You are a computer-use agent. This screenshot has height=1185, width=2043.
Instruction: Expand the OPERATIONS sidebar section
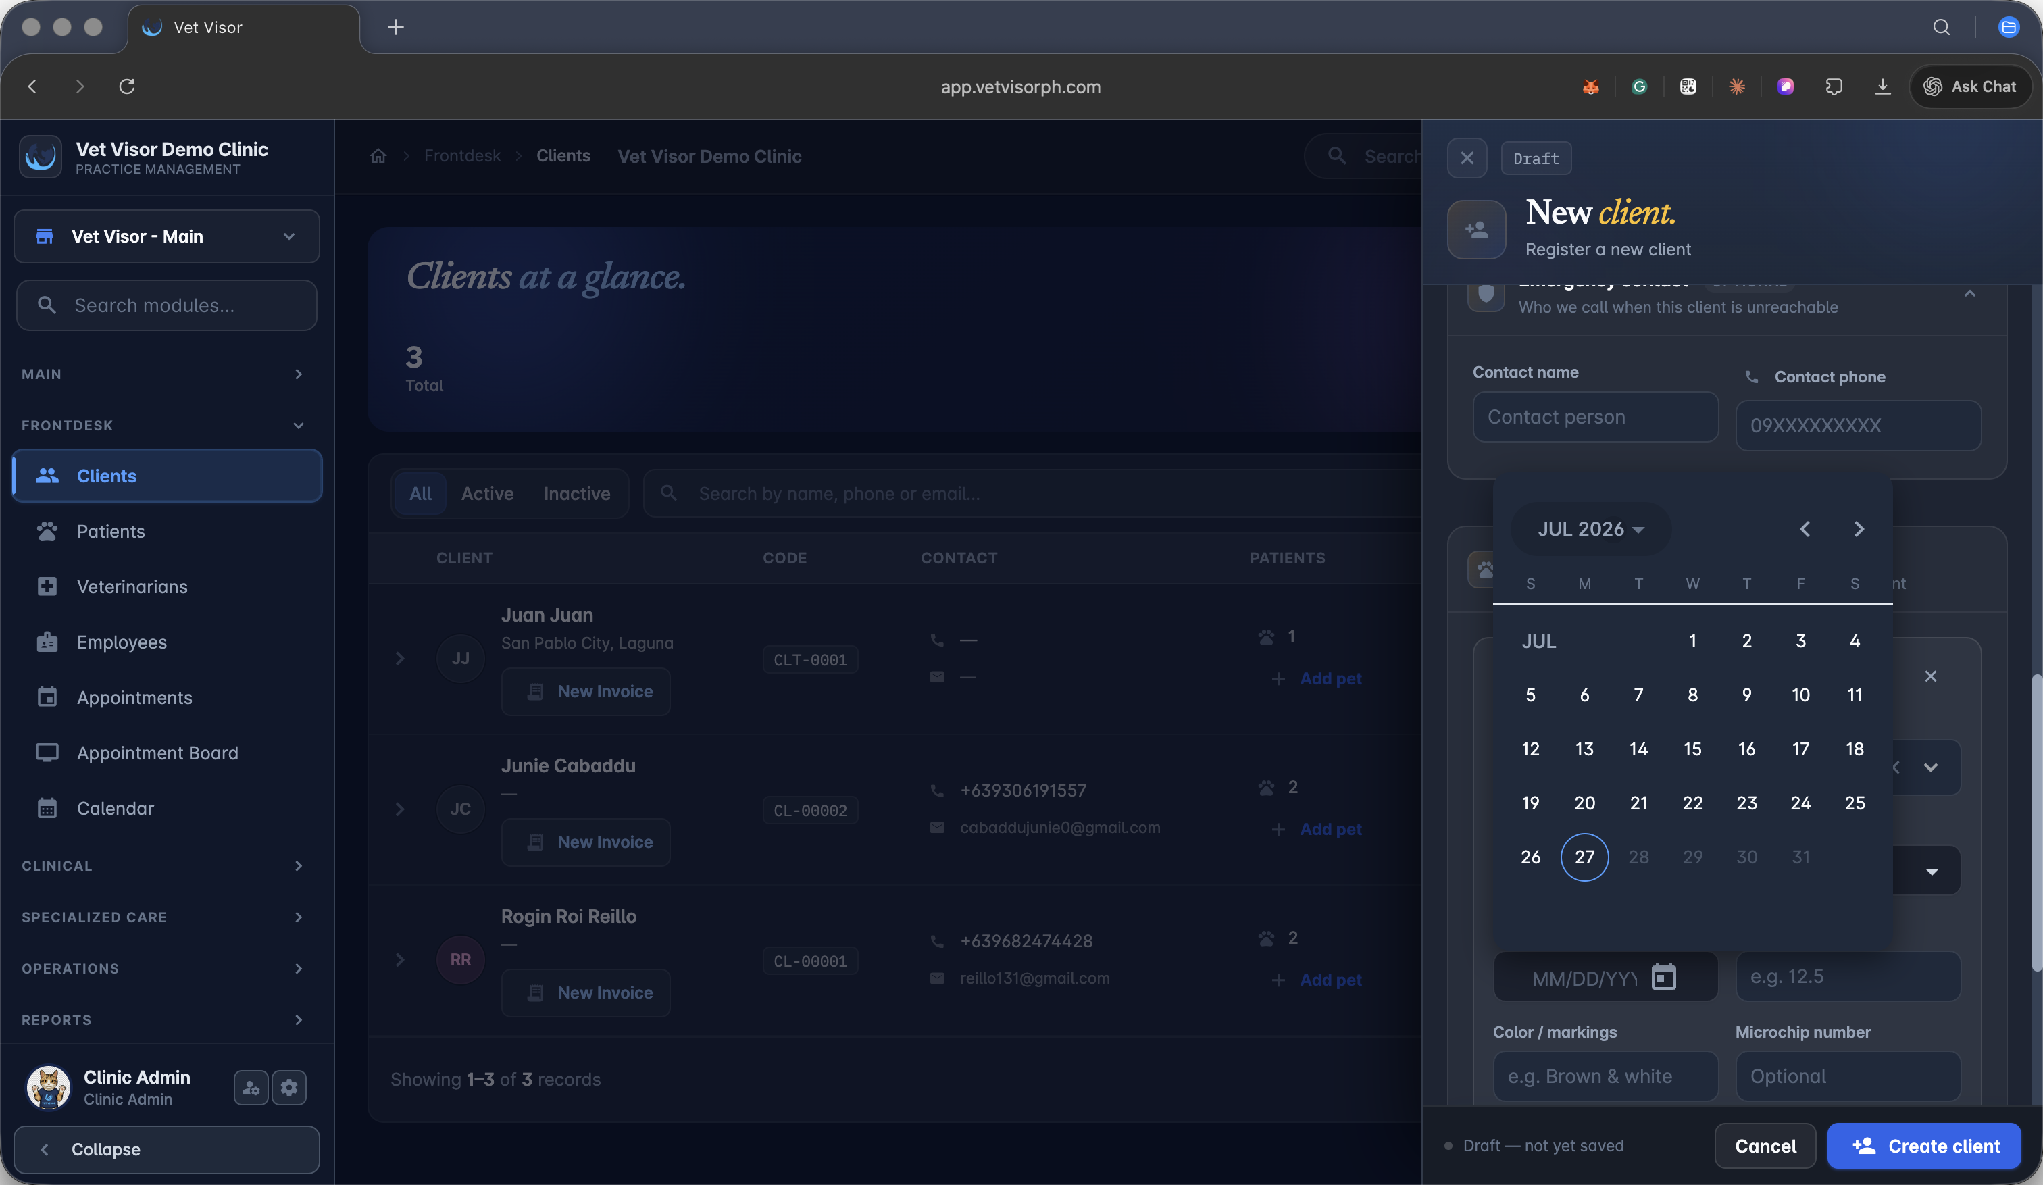[163, 969]
